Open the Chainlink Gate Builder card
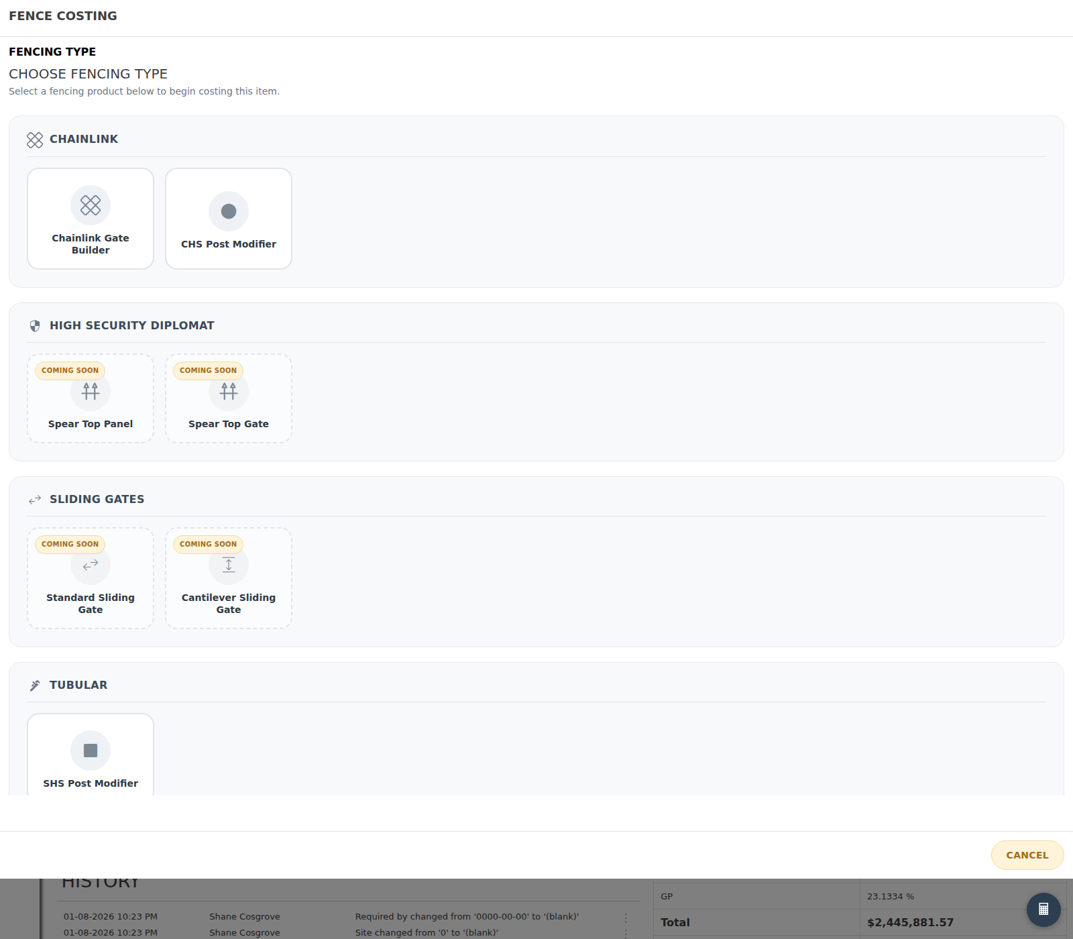The height and width of the screenshot is (939, 1073). coord(91,219)
